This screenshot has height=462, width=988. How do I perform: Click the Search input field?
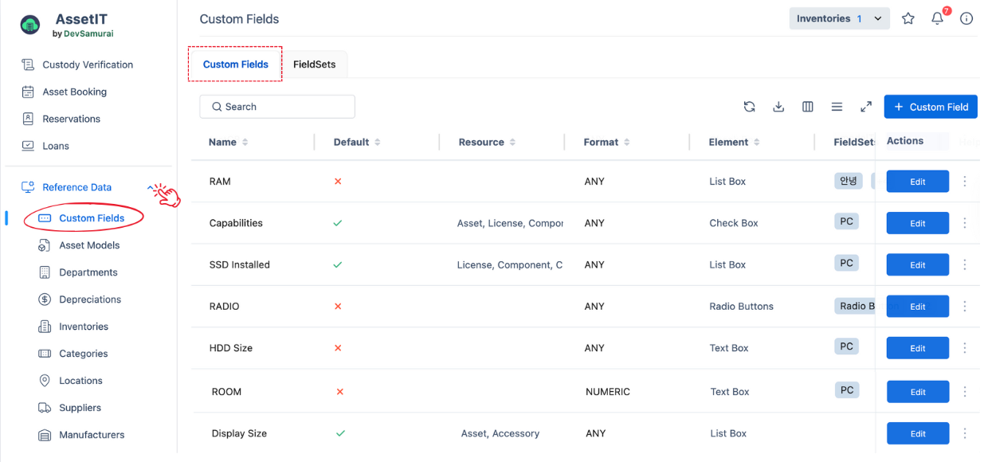(276, 107)
